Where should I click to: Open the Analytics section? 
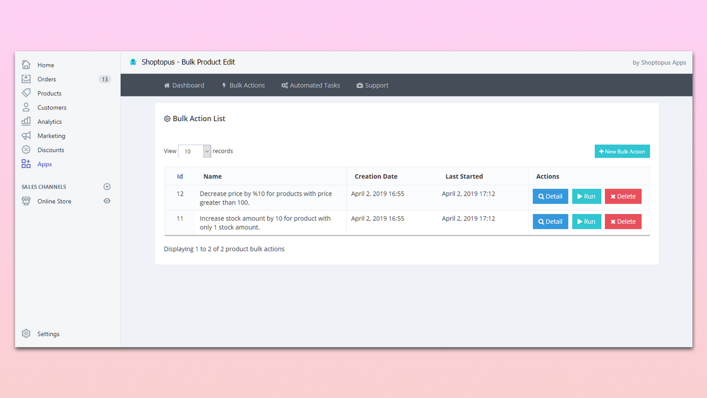click(x=49, y=121)
